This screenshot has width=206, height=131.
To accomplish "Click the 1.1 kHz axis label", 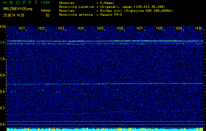I will (3, 43).
